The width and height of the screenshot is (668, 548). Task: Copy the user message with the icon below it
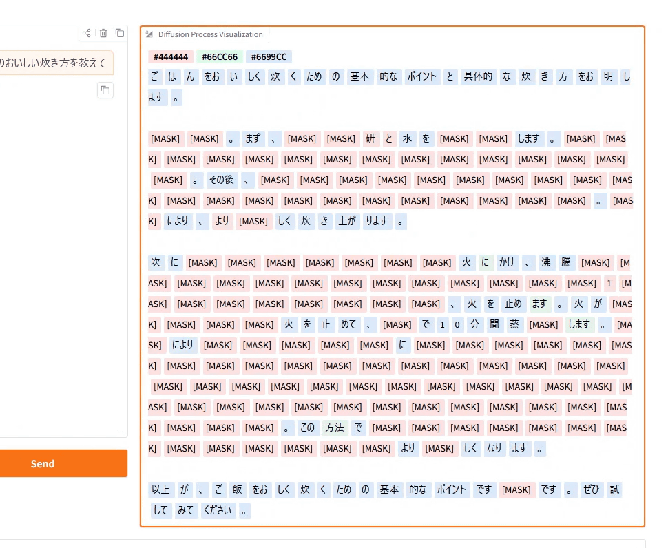click(105, 89)
